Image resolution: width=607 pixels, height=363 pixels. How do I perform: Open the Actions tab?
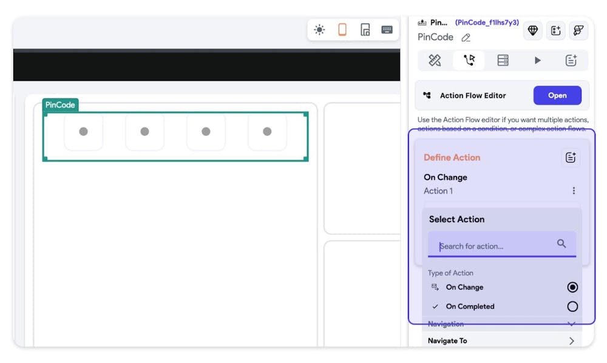(469, 60)
